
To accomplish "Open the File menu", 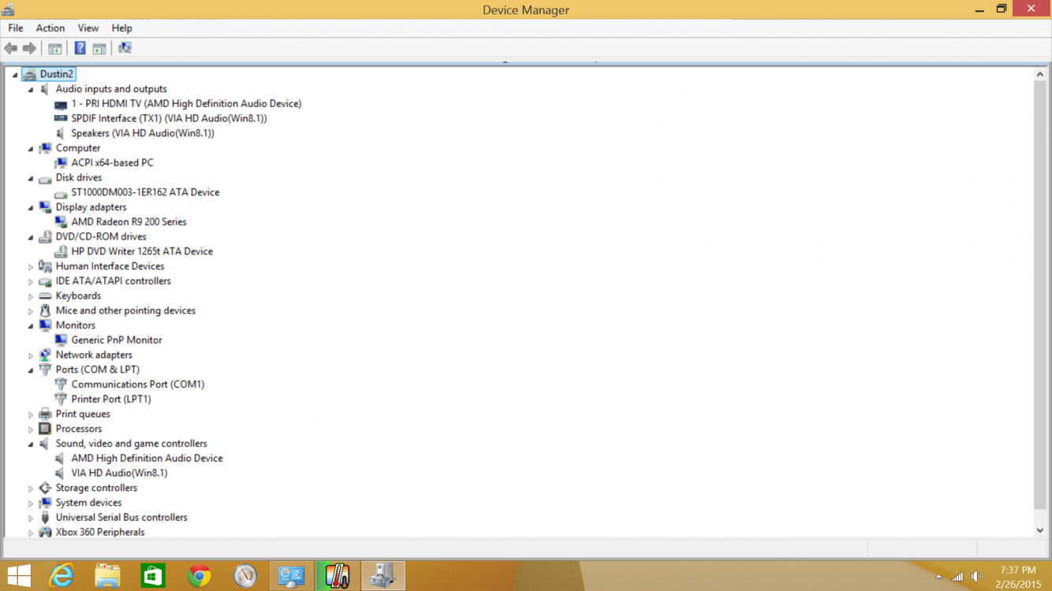I will click(x=16, y=28).
